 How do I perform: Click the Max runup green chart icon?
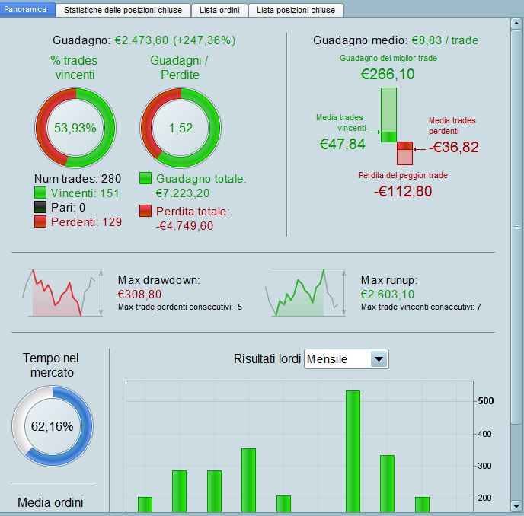[305, 292]
